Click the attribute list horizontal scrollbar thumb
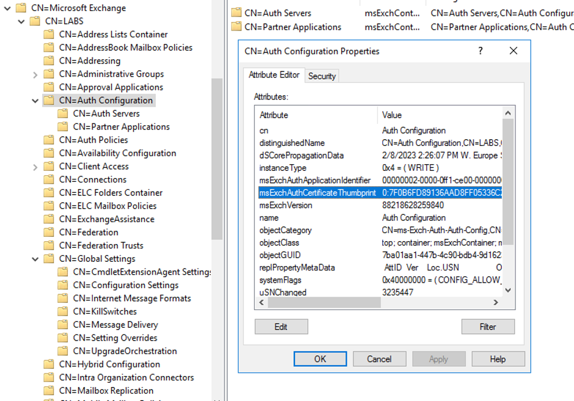Viewport: 574px width, 401px height. coord(324,302)
